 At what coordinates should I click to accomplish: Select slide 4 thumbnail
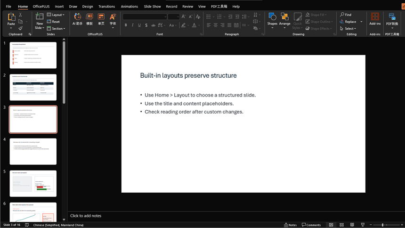tap(33, 152)
